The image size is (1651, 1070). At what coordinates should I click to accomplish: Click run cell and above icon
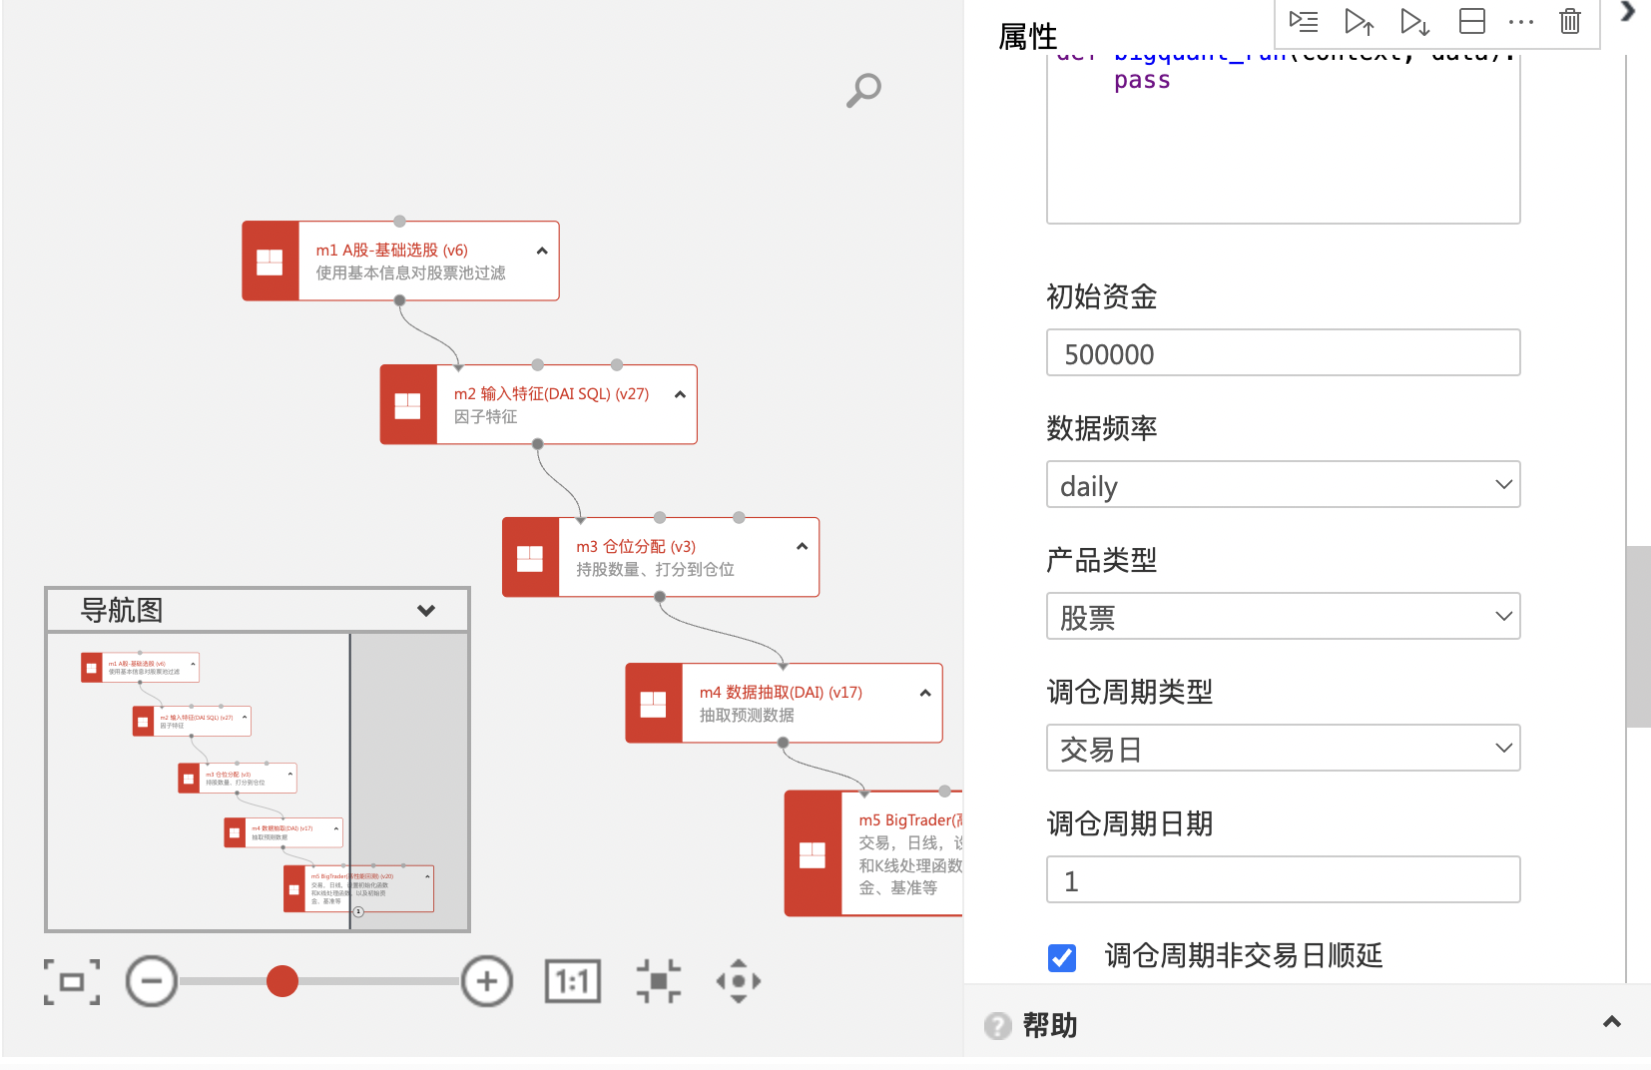[x=1359, y=21]
